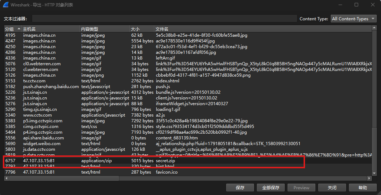This screenshot has height=195, width=381.
Task: Select the index.shtml row from tv.cctv.com
Action: pos(188,81)
